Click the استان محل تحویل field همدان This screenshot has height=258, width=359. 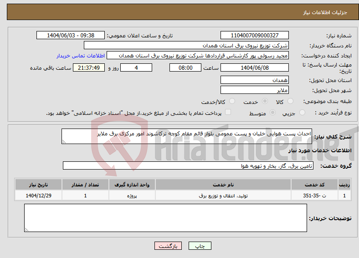(254, 80)
